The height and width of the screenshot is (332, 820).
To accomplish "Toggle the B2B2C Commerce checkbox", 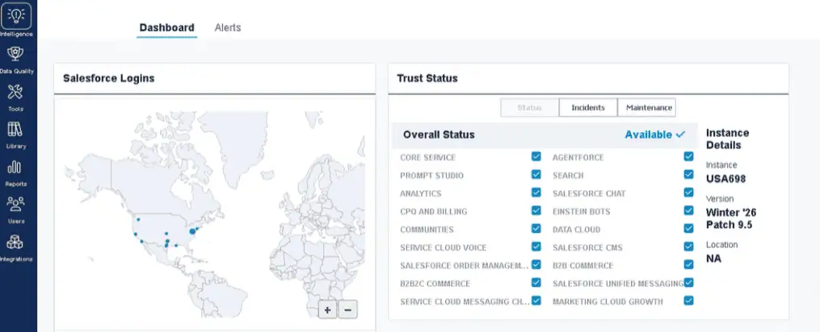I will [536, 282].
